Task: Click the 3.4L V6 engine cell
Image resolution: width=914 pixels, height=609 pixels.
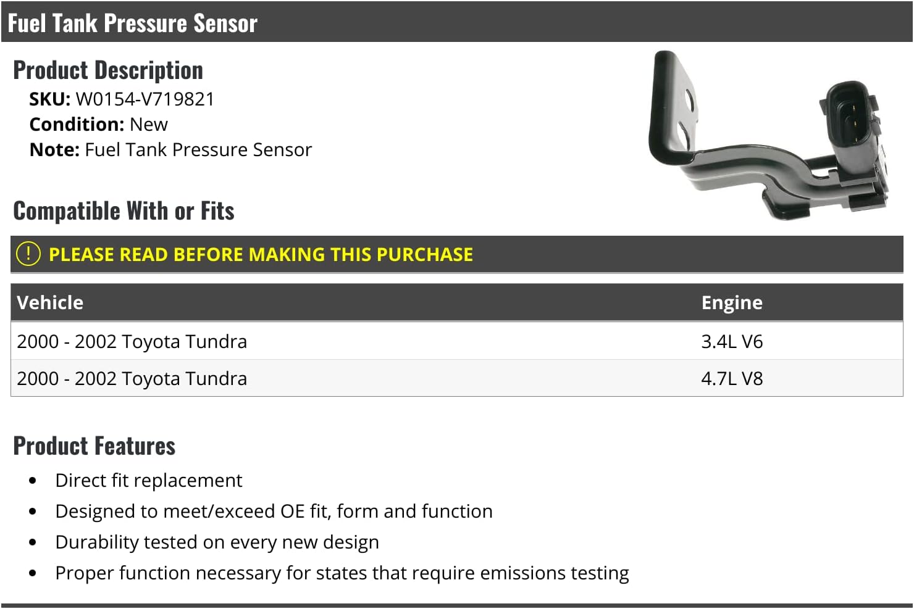Action: click(731, 342)
